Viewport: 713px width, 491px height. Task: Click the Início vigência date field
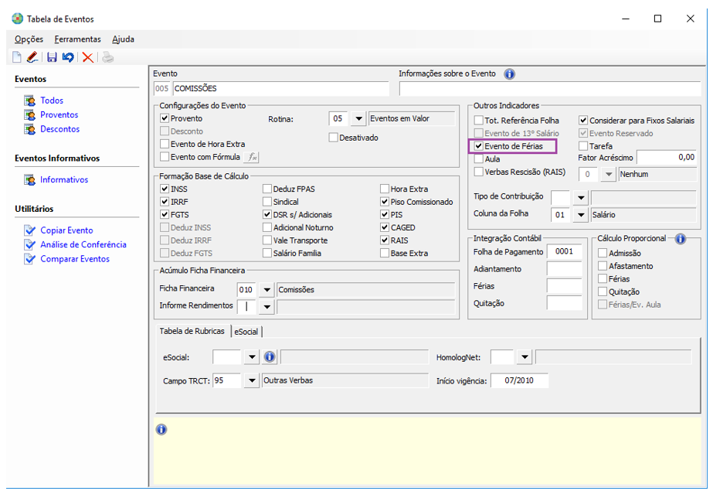[519, 380]
